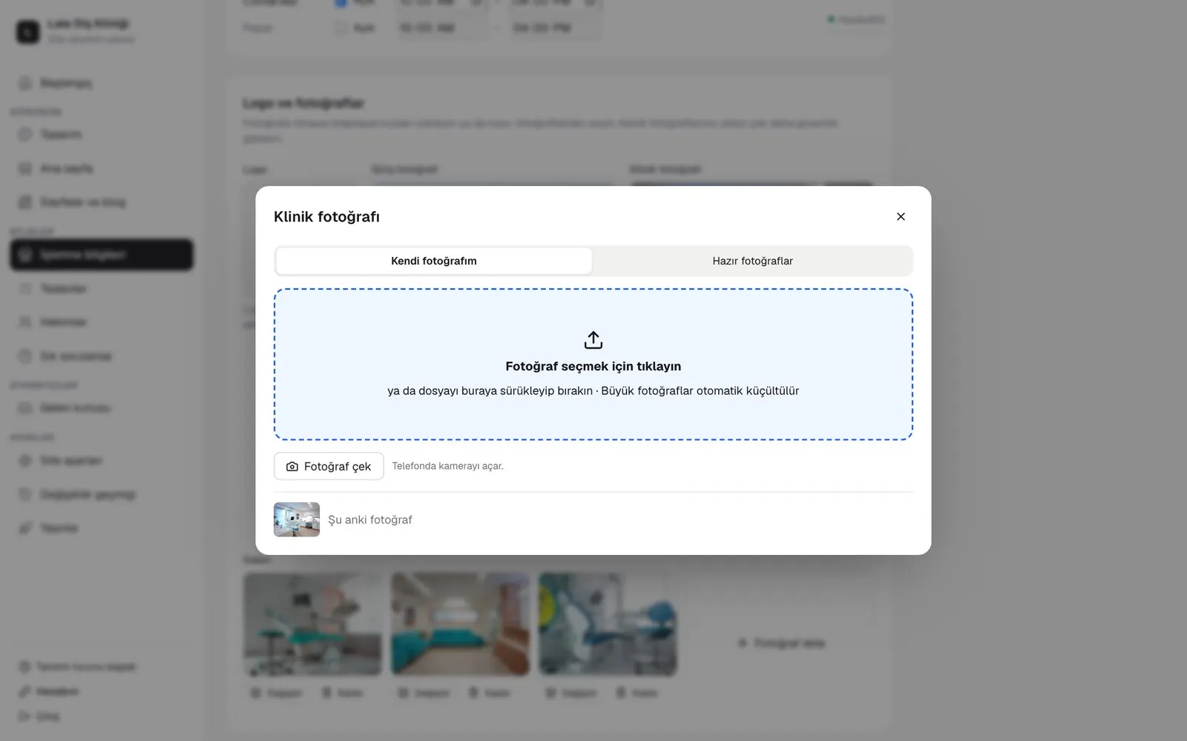Click the dark clinic logo icon in sidebar

tap(28, 32)
